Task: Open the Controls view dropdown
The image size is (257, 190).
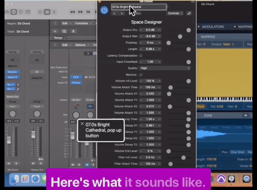Action: [x=175, y=13]
